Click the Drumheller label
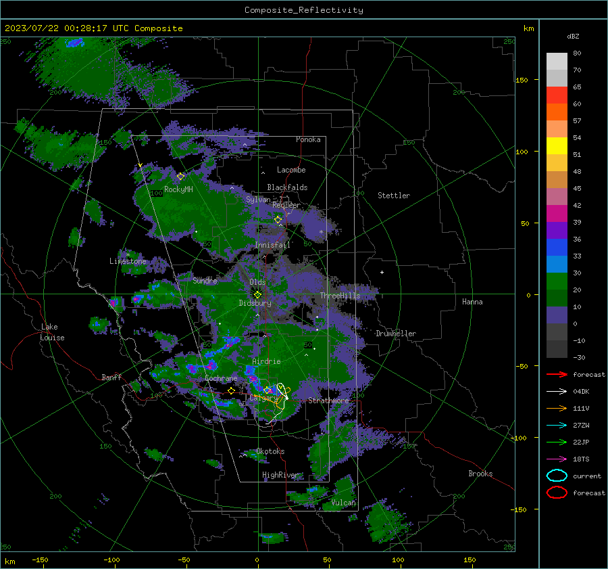The image size is (608, 569). (396, 334)
